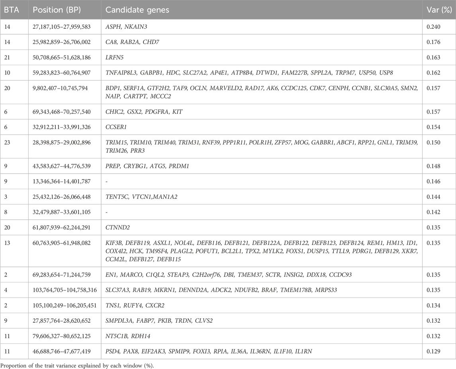Click variance value 0.144
Image resolution: width=456 pixels, height=369 pixels.
coord(433,197)
